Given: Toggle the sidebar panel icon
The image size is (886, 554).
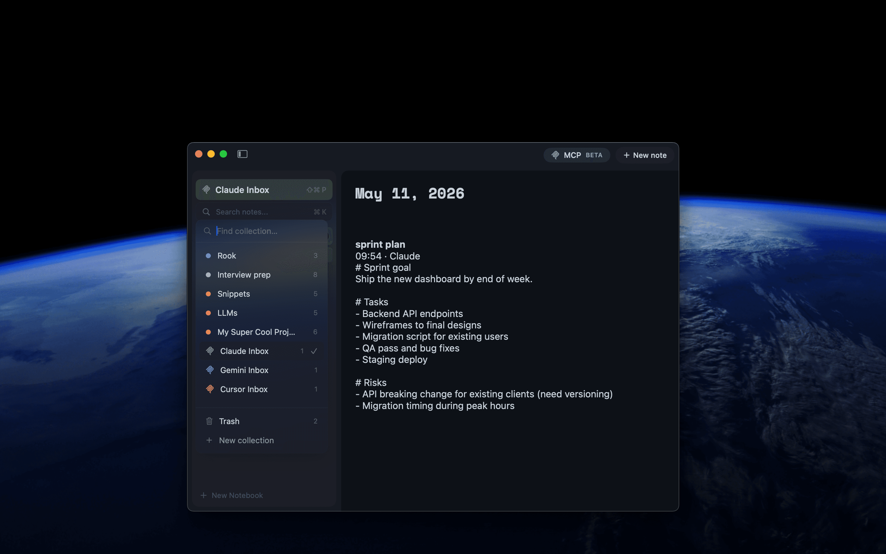Looking at the screenshot, I should (x=242, y=154).
